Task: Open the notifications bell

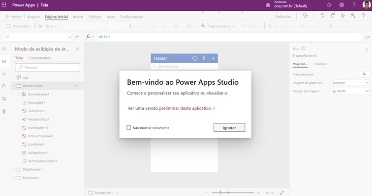Action: pos(329,5)
